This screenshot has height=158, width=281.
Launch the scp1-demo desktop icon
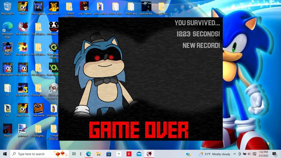click(85, 8)
